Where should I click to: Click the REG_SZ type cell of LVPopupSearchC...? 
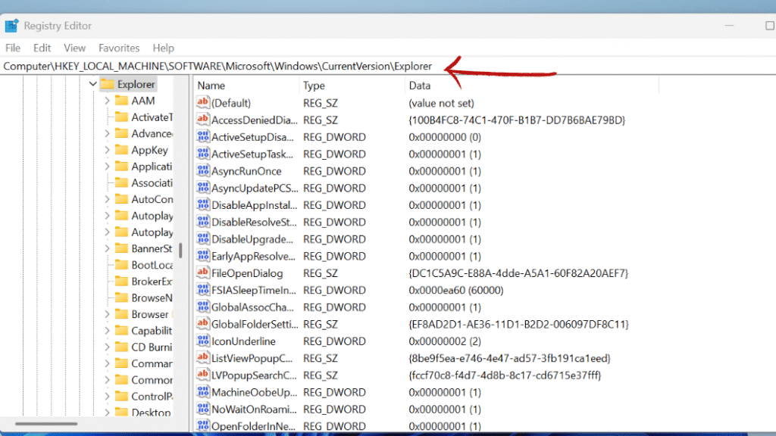point(321,375)
